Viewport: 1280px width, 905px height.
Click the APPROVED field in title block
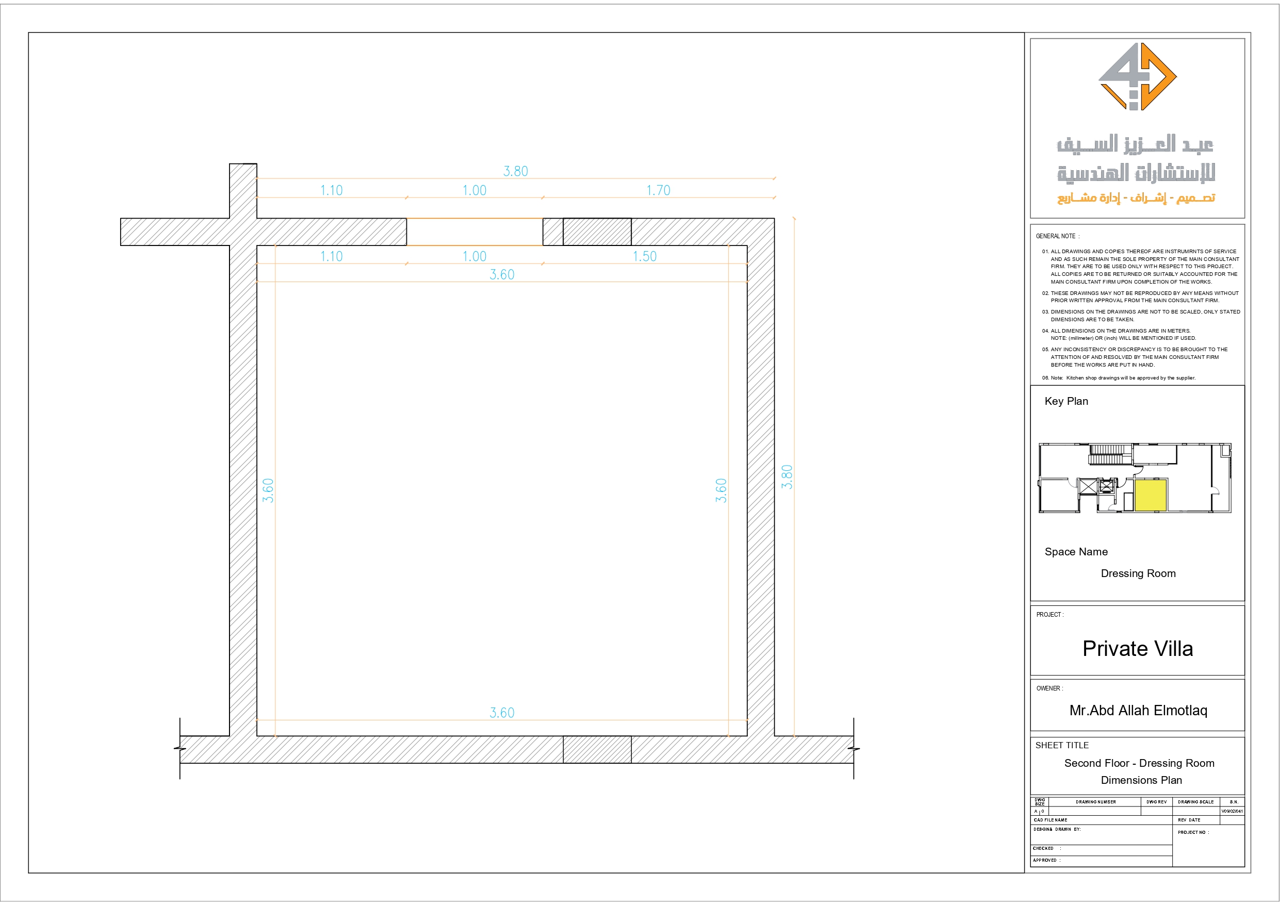click(x=1048, y=860)
